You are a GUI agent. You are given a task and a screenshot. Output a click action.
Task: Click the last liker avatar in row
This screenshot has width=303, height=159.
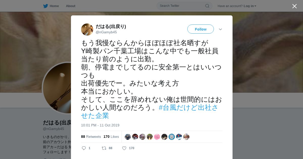pos(186,137)
